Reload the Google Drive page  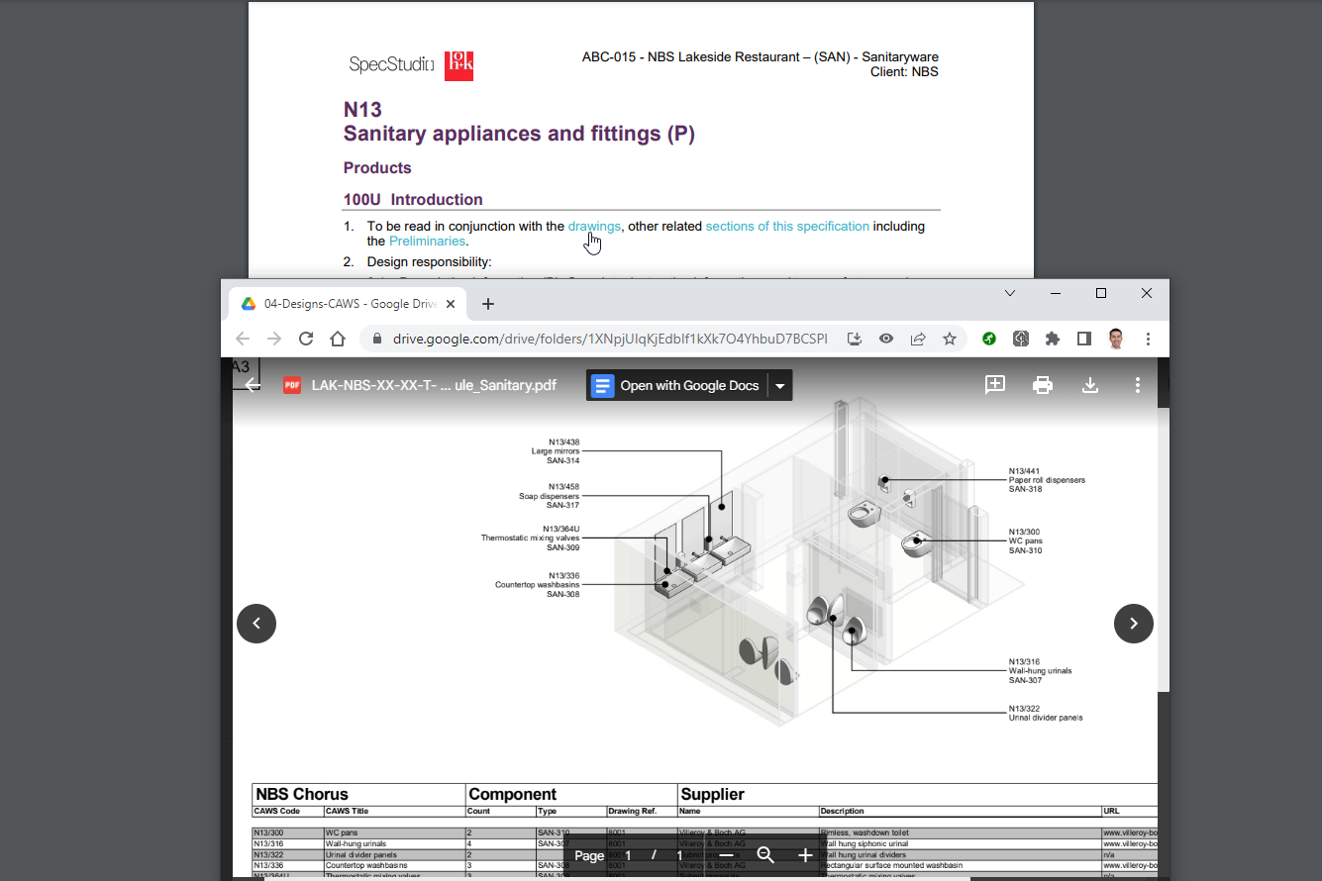[305, 338]
